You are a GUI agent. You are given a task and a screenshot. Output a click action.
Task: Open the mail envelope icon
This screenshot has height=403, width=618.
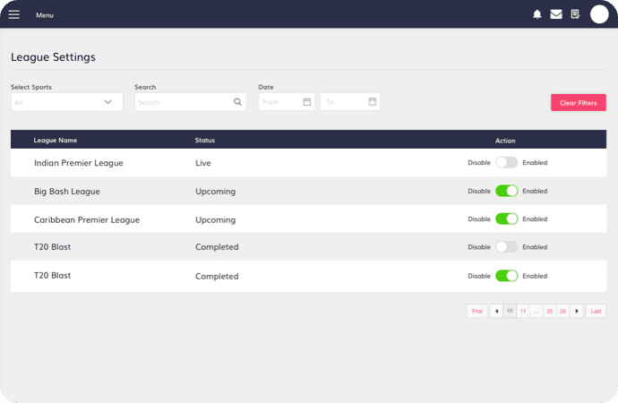556,14
